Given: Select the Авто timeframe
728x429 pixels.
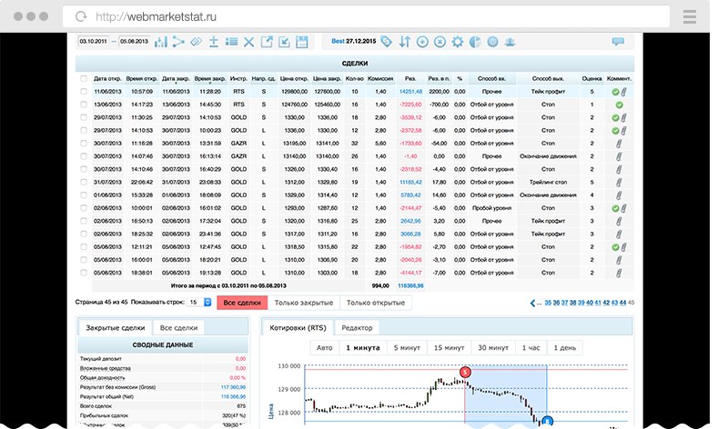Looking at the screenshot, I should point(325,348).
